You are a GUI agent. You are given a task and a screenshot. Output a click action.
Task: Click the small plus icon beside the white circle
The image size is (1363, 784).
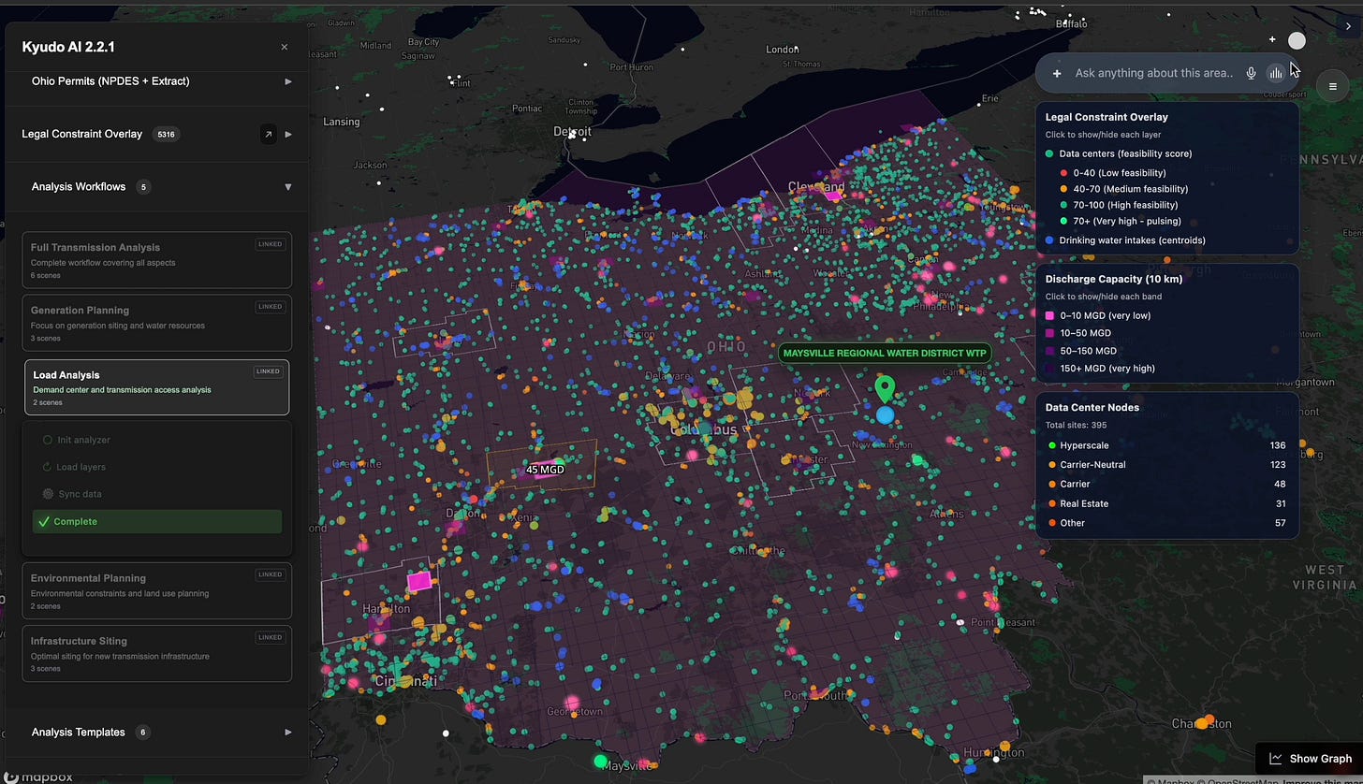point(1272,39)
